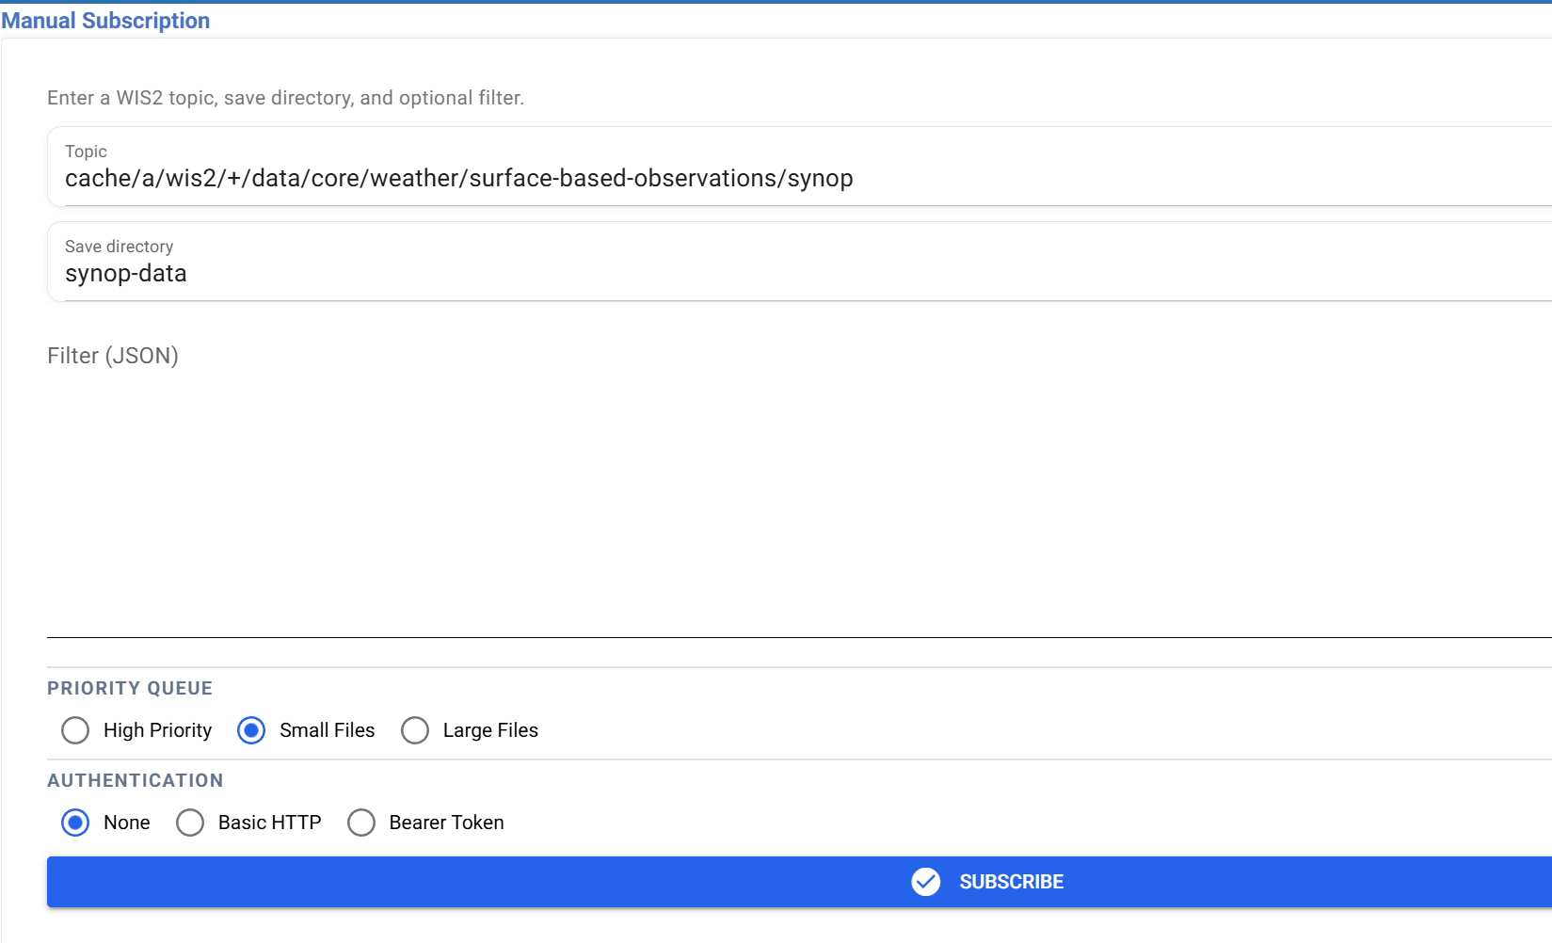Click the AUTHENTICATION section label
The height and width of the screenshot is (943, 1552).
coord(136,780)
